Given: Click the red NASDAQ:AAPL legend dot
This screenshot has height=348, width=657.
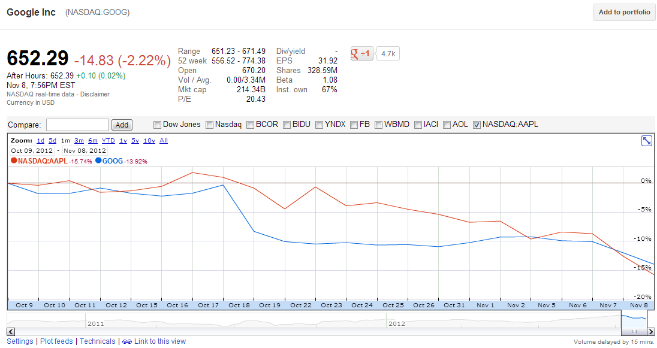Looking at the screenshot, I should click(x=14, y=161).
